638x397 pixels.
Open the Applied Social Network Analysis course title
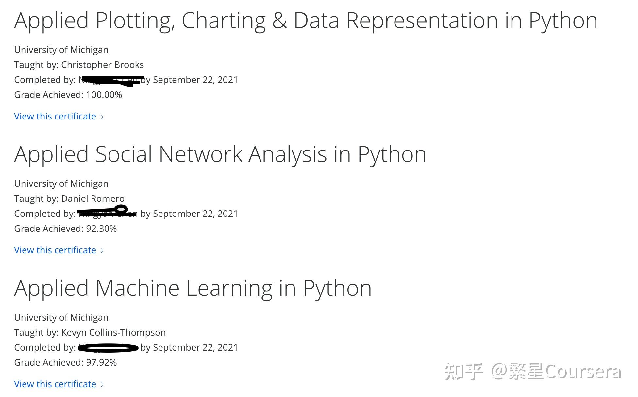(220, 154)
